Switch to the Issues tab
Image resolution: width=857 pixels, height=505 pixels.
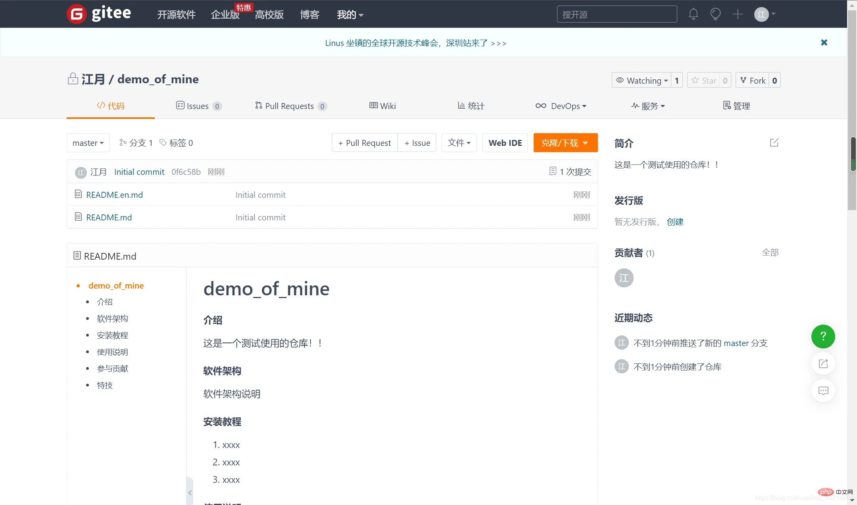tap(198, 106)
